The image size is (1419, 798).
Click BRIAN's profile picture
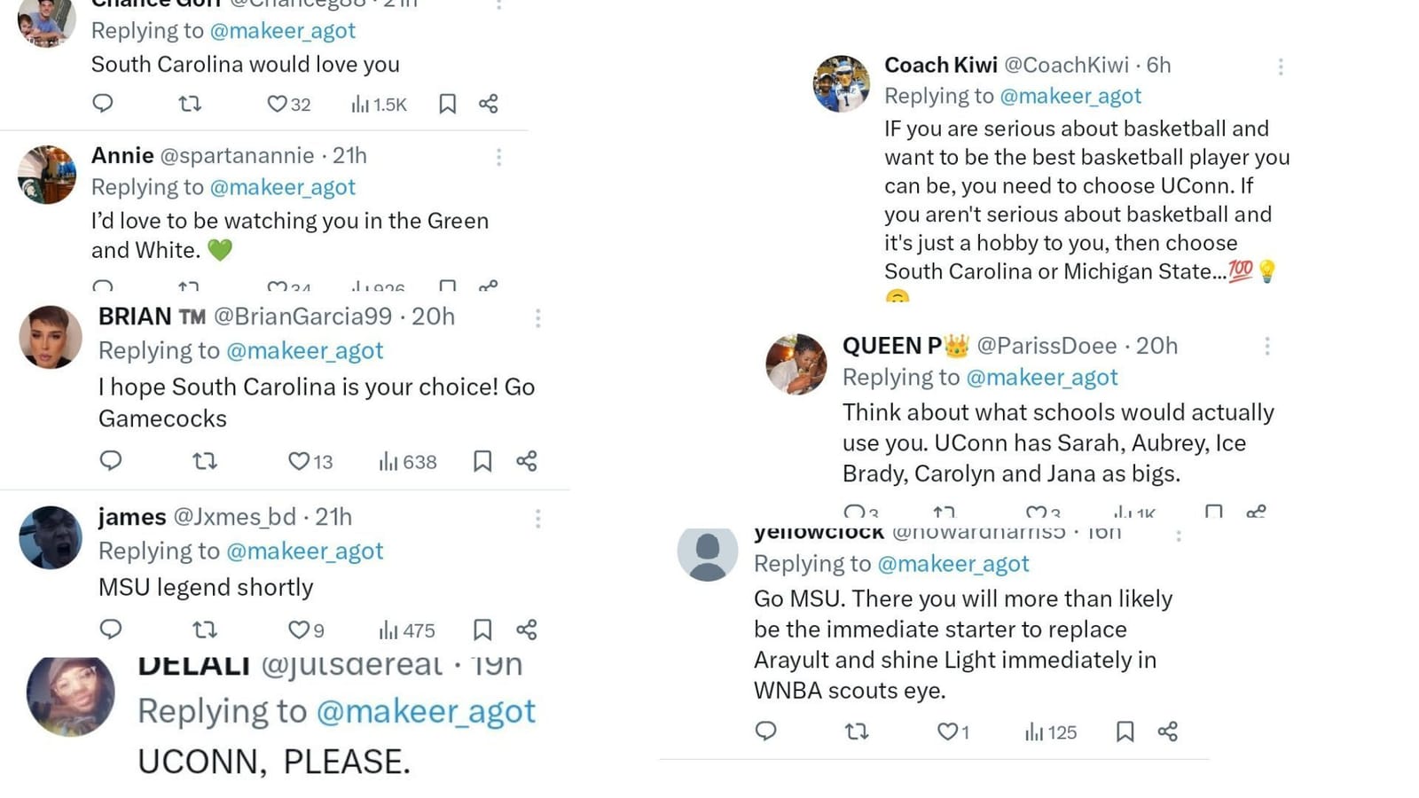point(50,337)
